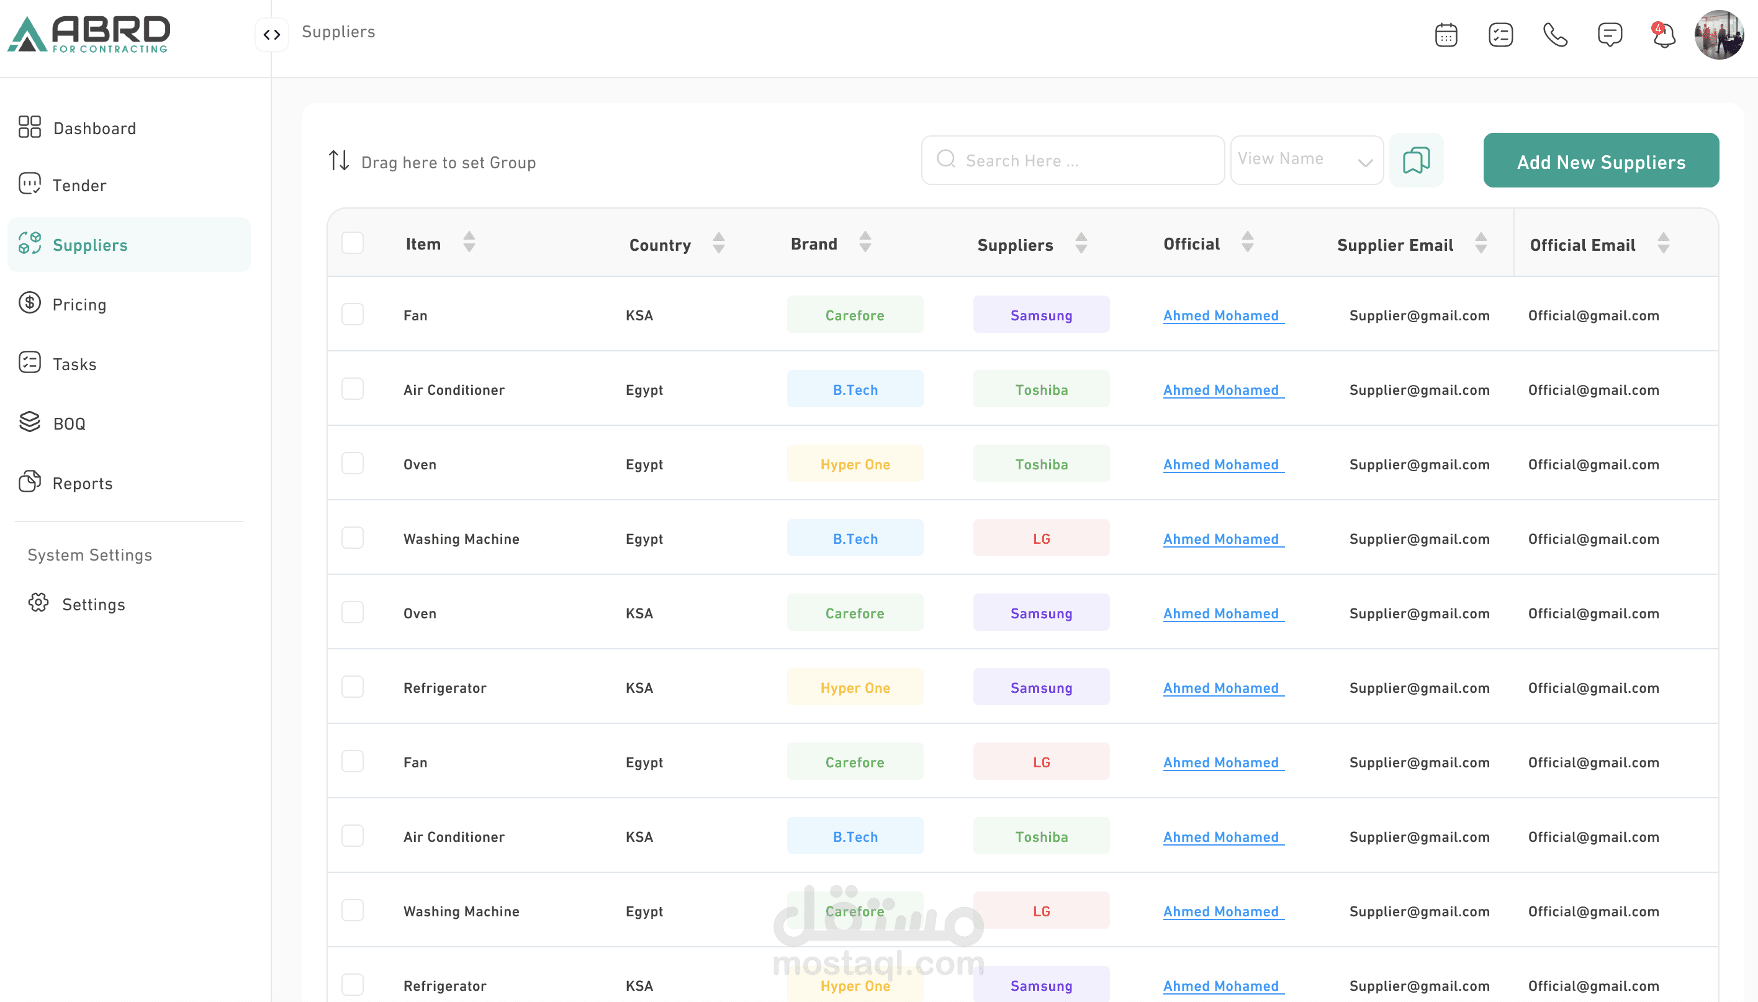Expand the View Name dropdown
Viewport: 1758px width, 1002px height.
coord(1305,160)
